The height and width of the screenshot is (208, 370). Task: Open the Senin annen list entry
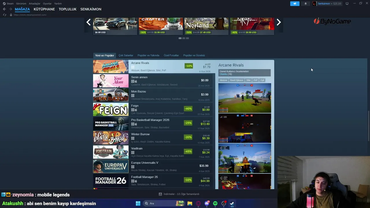(x=153, y=81)
